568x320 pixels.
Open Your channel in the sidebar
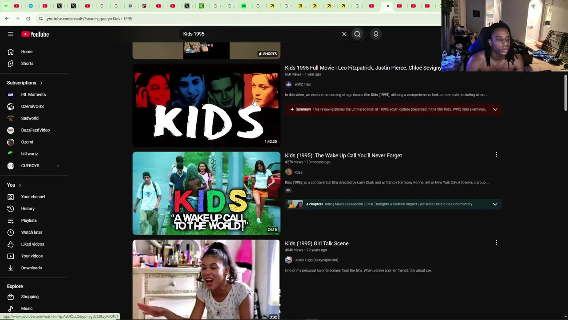tap(34, 197)
